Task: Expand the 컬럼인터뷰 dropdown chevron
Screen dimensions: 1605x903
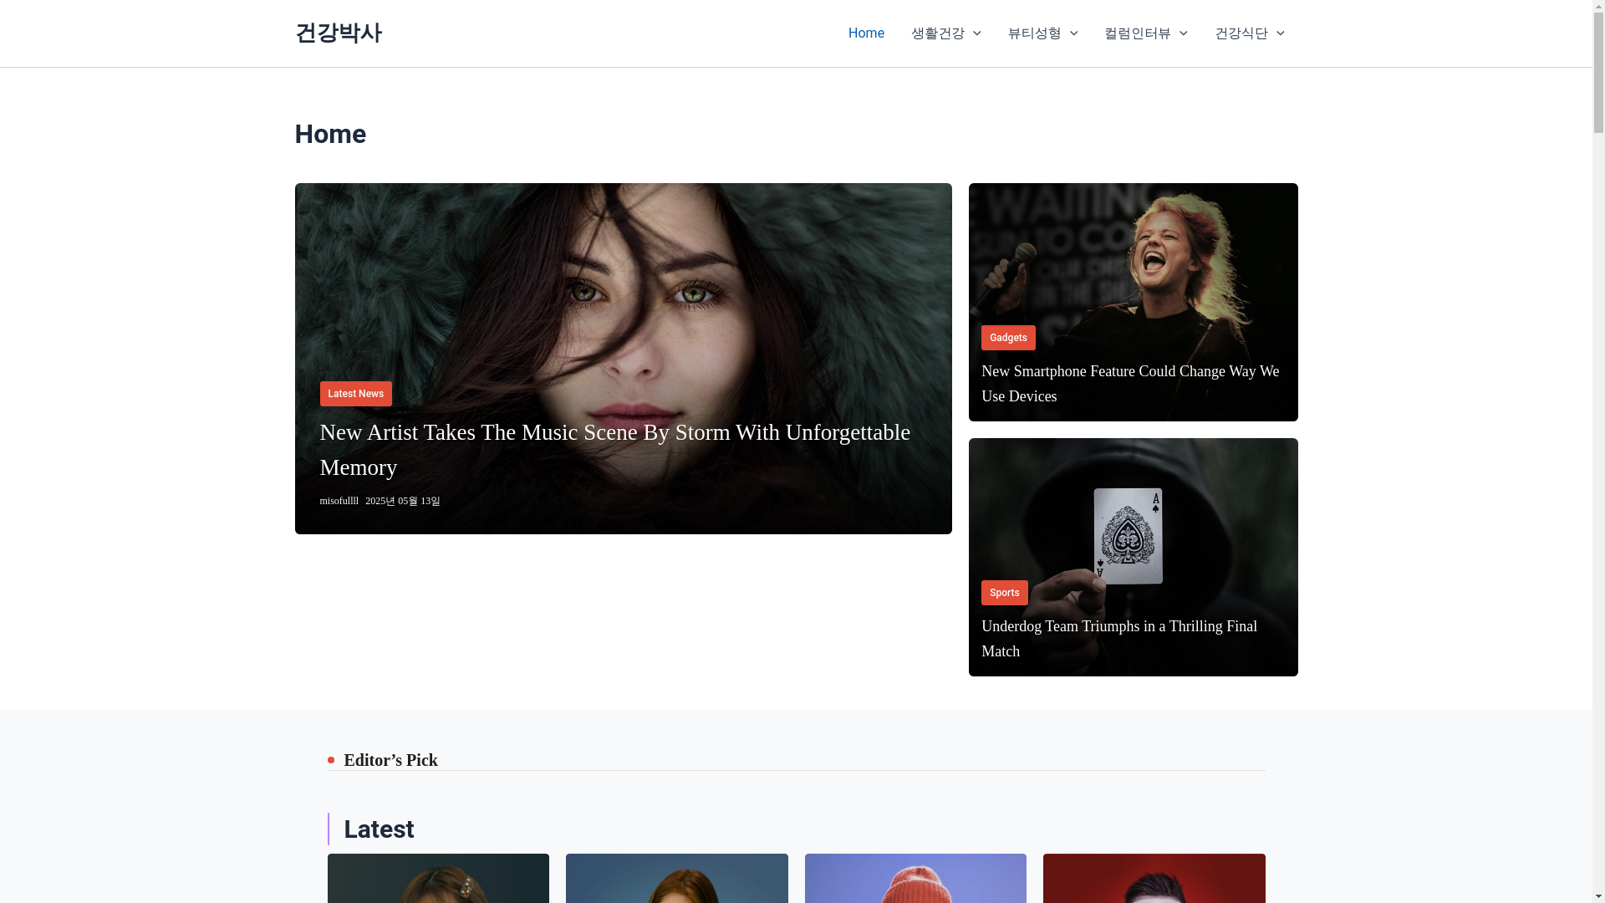Action: [x=1183, y=33]
